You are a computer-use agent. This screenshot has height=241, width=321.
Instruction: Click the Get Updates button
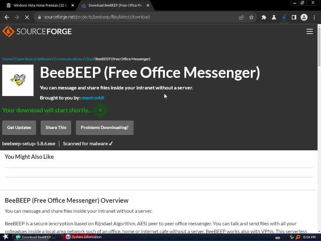(19, 127)
